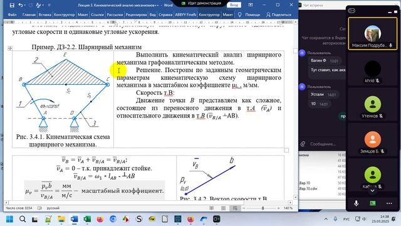Select Максим Подруба participant tile

(x=373, y=34)
